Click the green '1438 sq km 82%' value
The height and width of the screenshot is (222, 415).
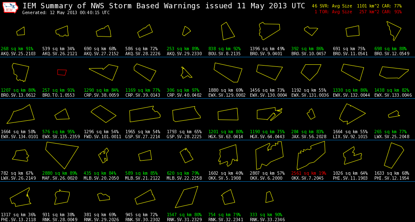click(x=392, y=90)
